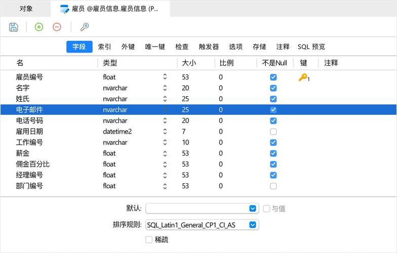
Task: Go to the 触发器 tab
Action: pos(209,47)
